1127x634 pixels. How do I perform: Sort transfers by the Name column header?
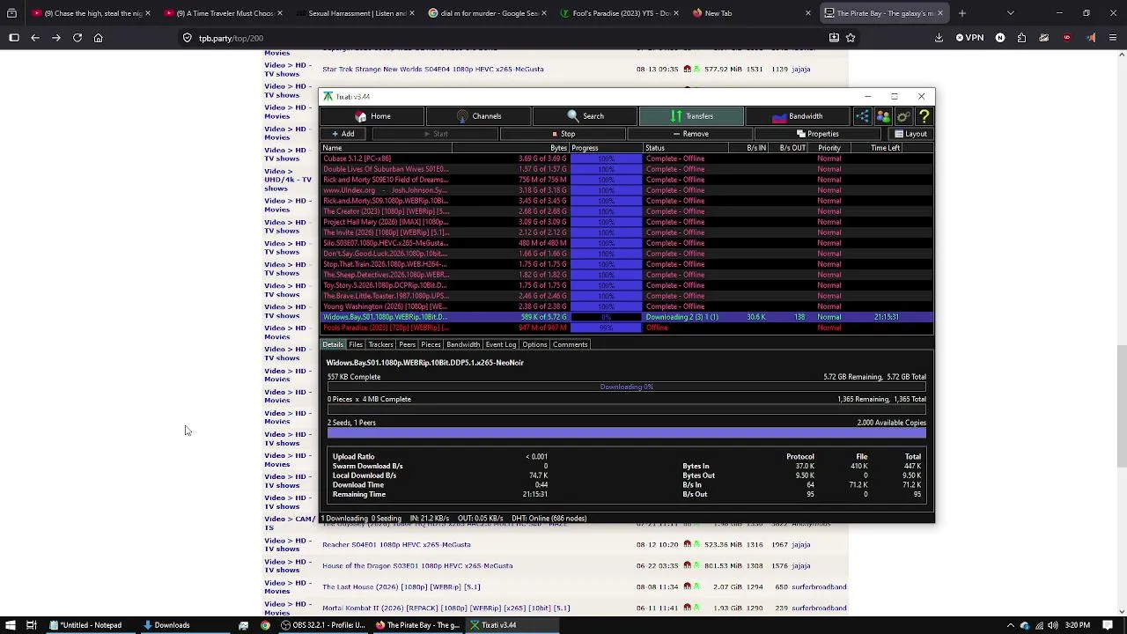(x=387, y=148)
